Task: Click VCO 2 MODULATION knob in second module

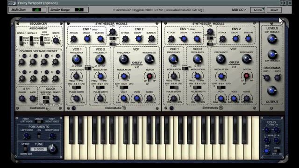Action: point(198,76)
